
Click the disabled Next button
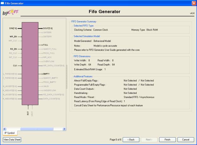point(149,140)
